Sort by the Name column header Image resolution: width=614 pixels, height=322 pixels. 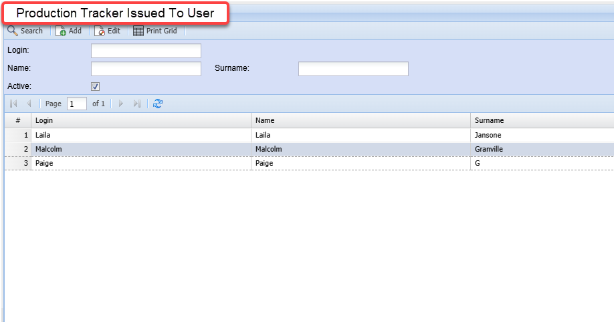pyautogui.click(x=361, y=120)
